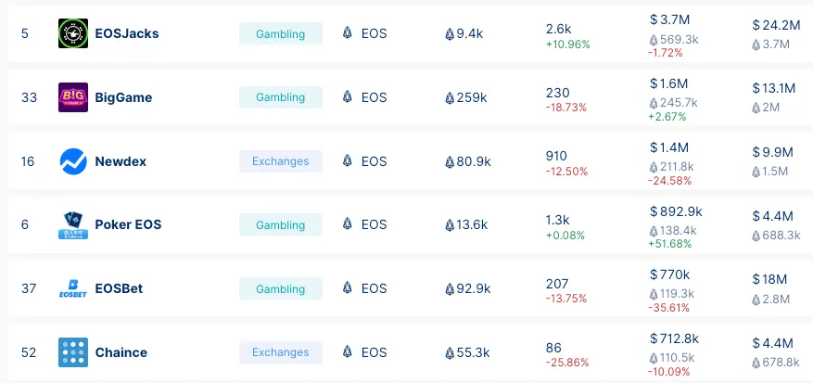Go to the Newdex dapp page
813x383 pixels.
pos(121,161)
